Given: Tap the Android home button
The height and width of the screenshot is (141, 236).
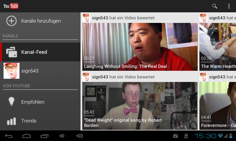Looking at the screenshot, I should 27,136.
